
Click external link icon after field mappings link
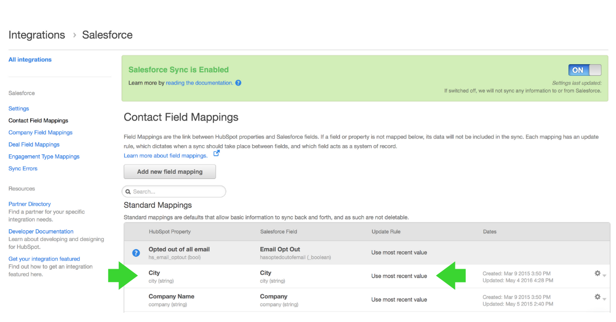click(x=217, y=153)
